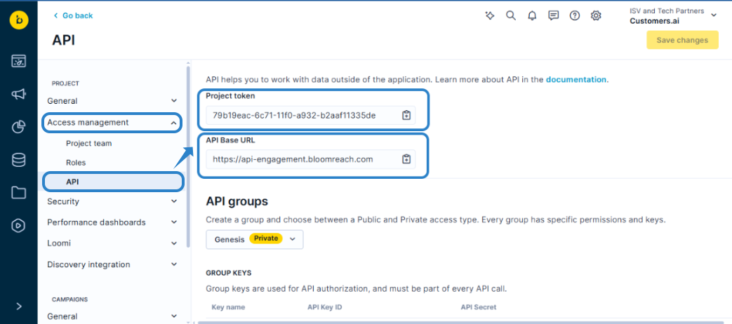Image resolution: width=732 pixels, height=324 pixels.
Task: Open the documentation link
Action: coord(575,79)
